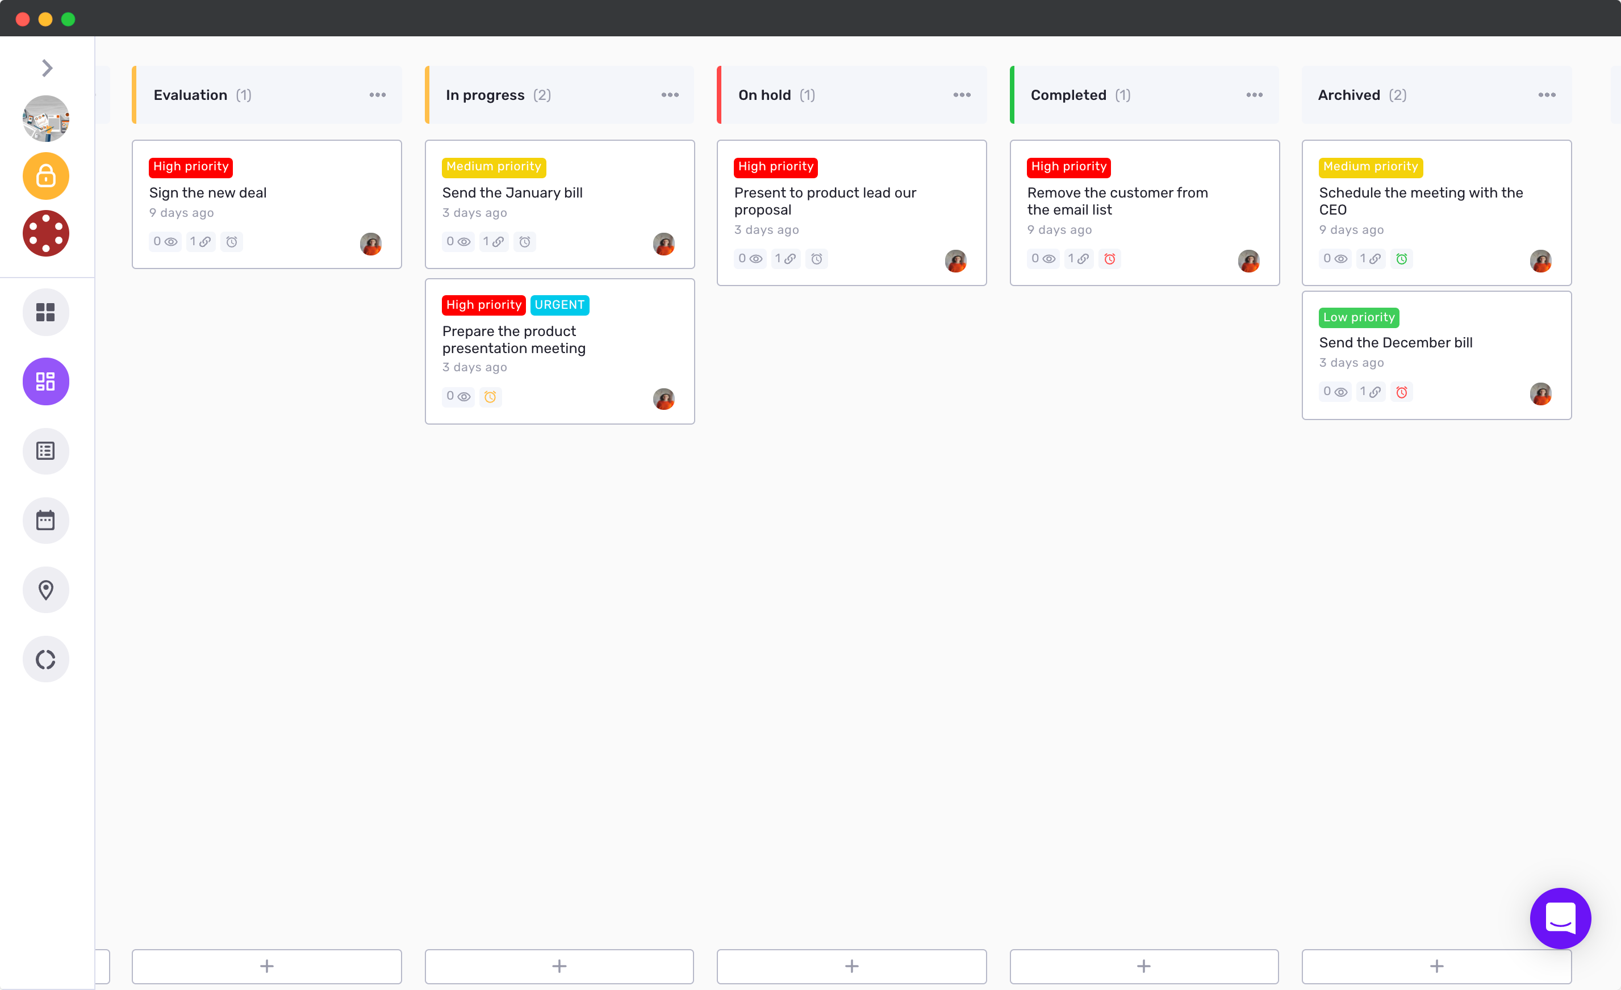Open the Completed column three-dot menu
This screenshot has height=990, width=1621.
(1255, 95)
